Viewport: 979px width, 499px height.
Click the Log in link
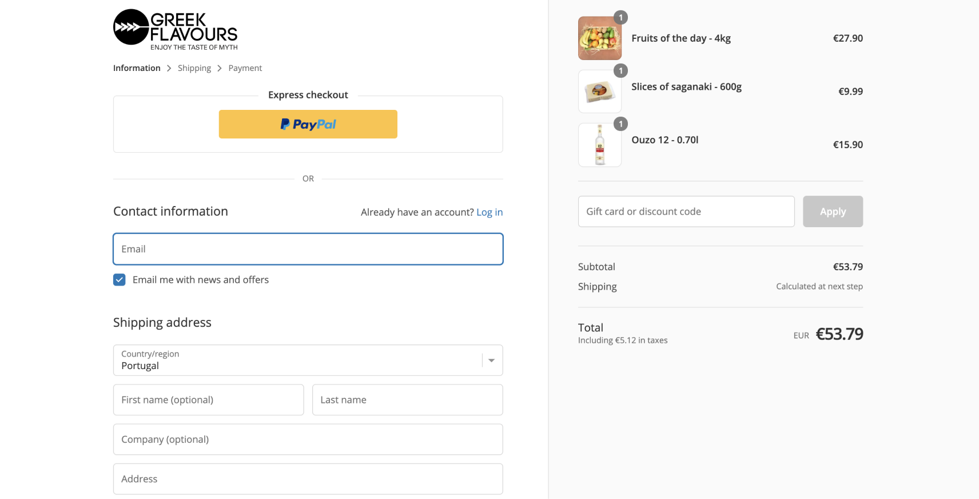click(x=489, y=212)
